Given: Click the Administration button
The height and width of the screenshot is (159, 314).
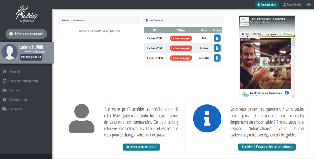Looking at the screenshot, I should [266, 4].
